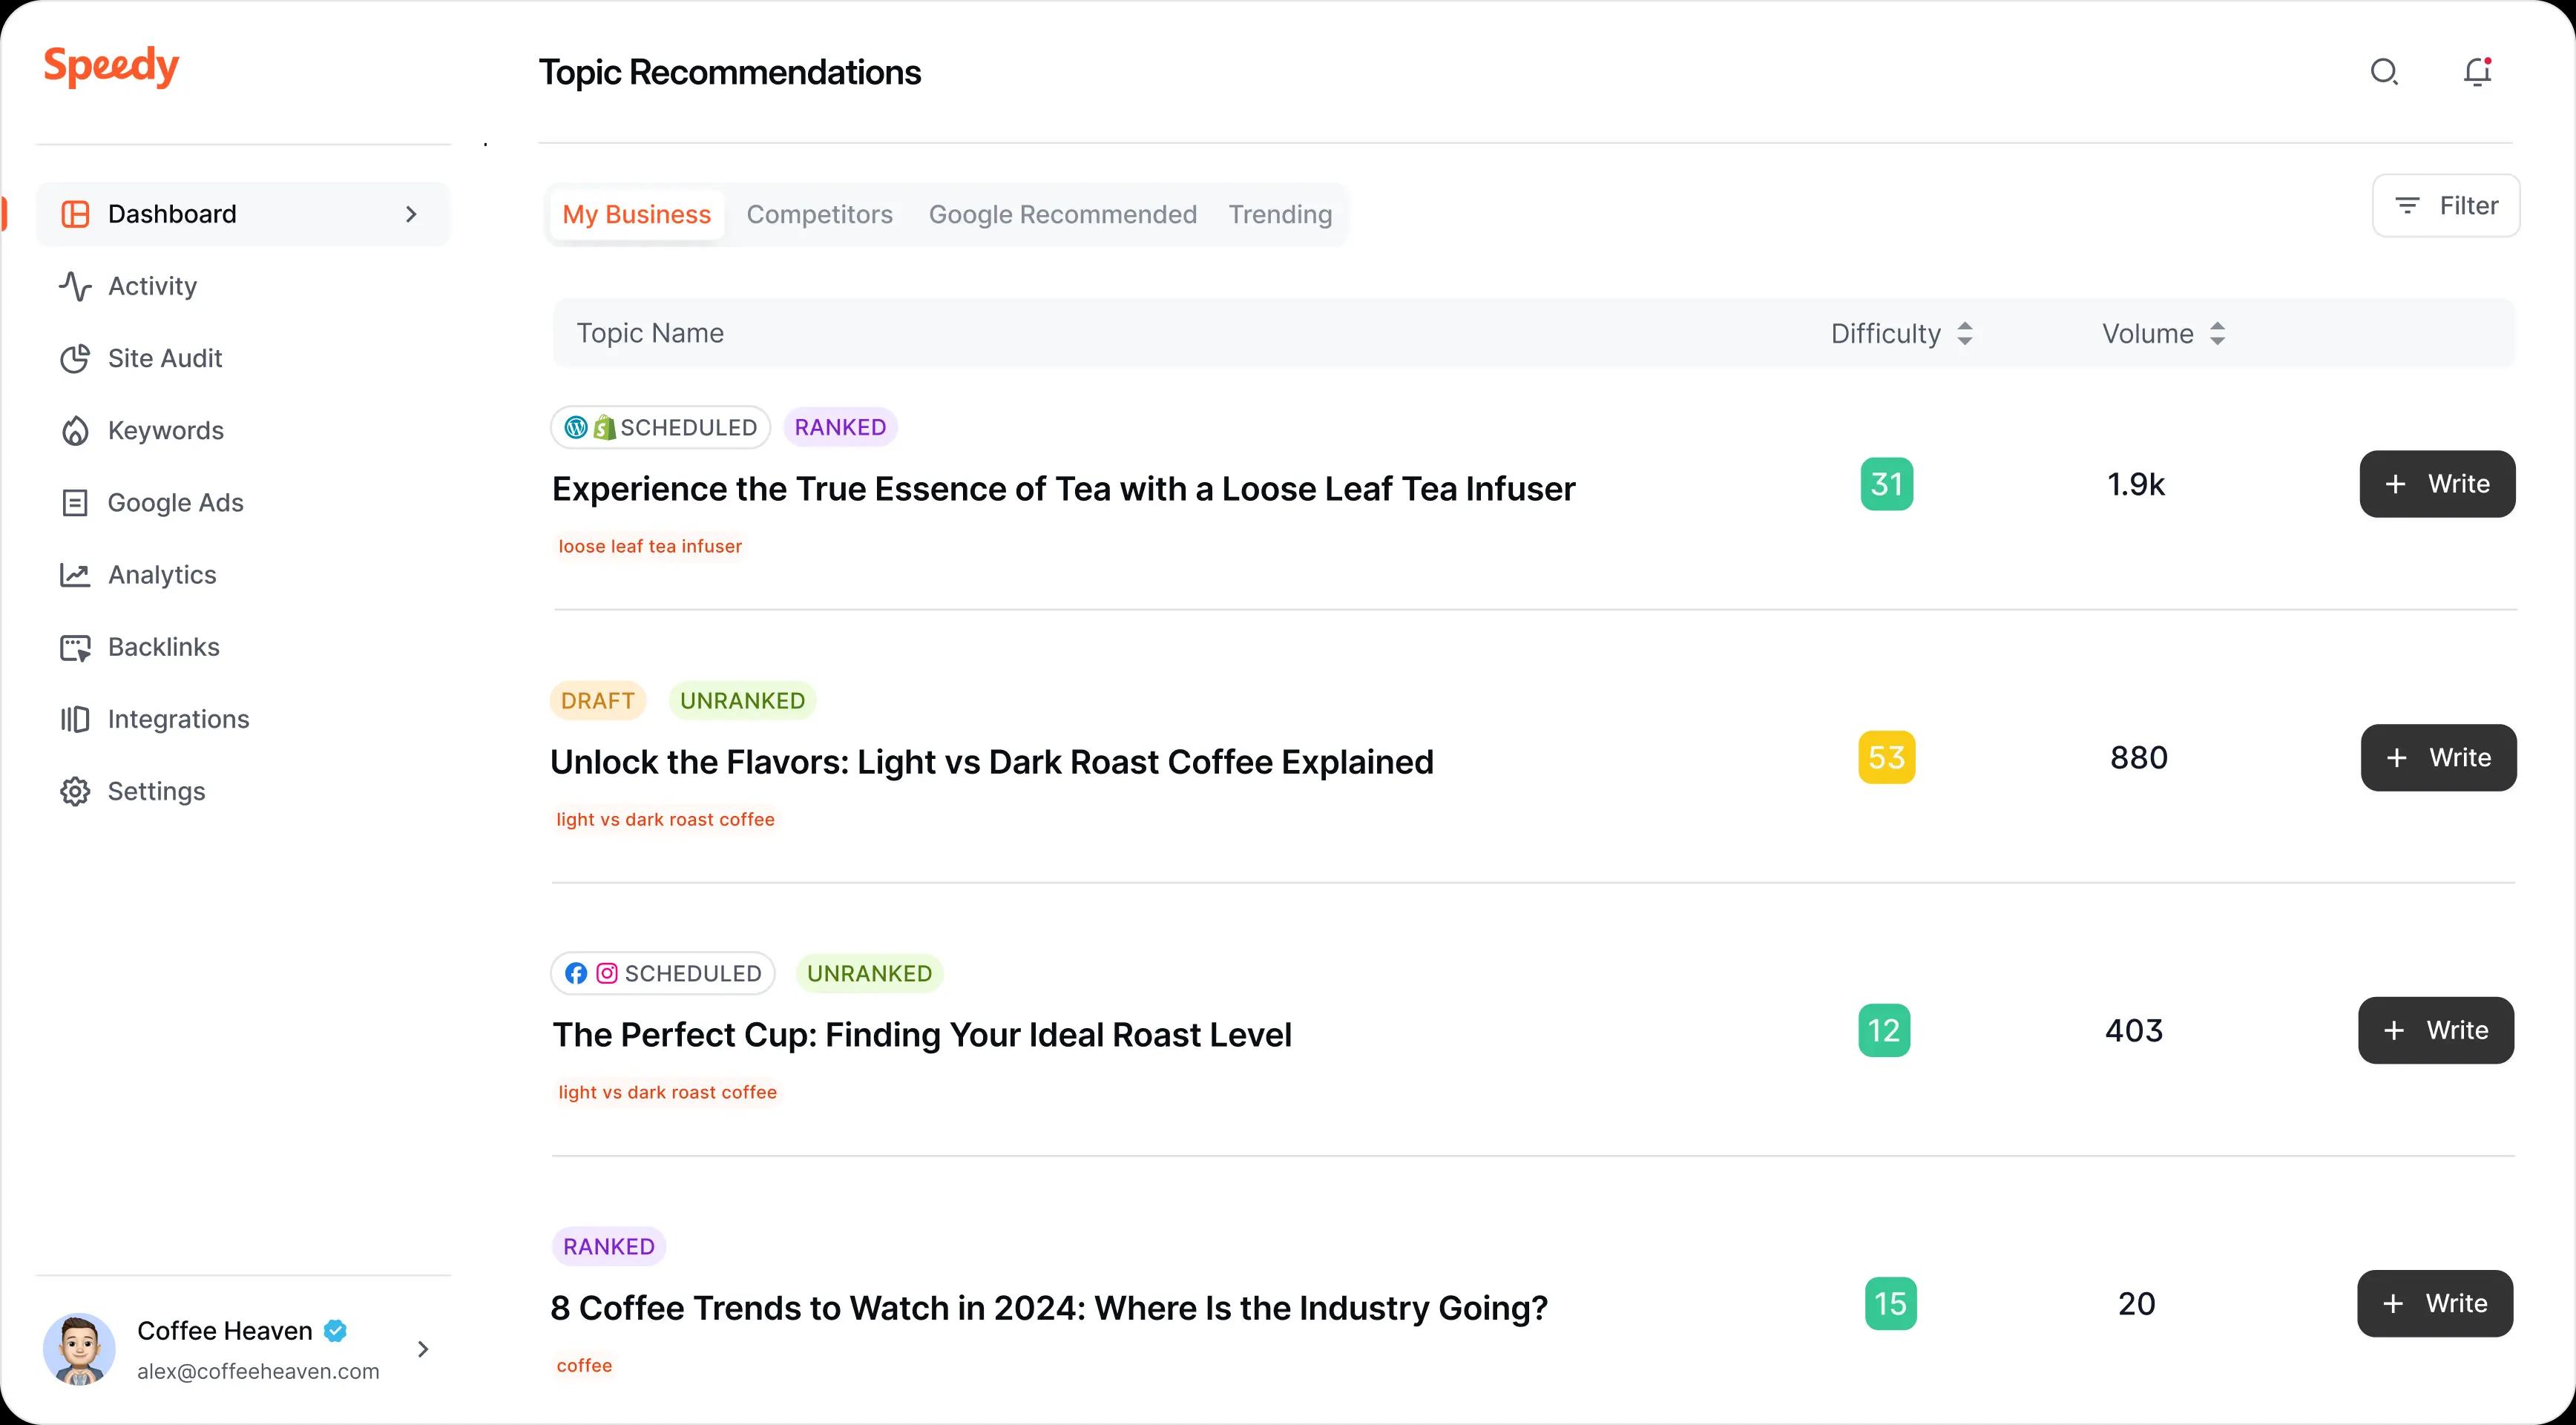View Analytics chart icon
This screenshot has width=2576, height=1425.
(x=75, y=575)
